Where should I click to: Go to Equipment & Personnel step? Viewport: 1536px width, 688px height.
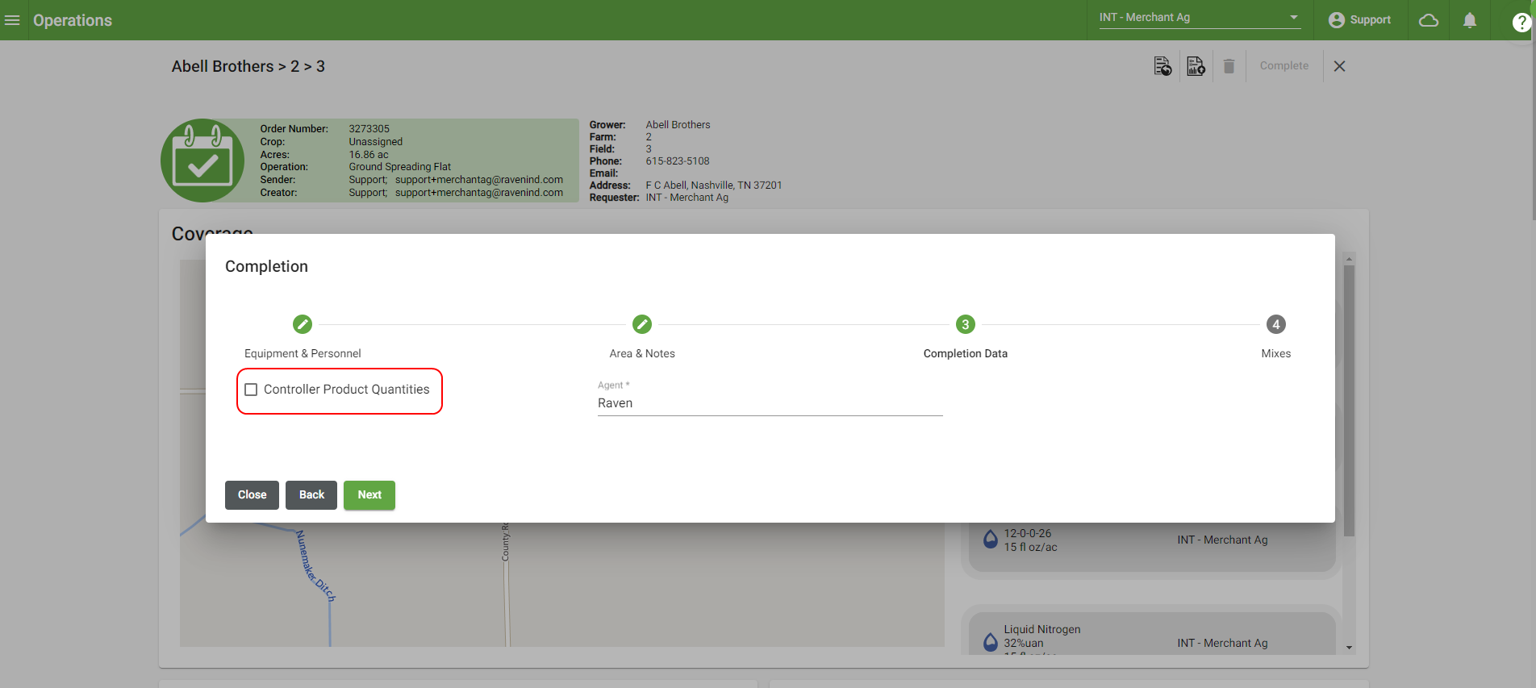(x=303, y=324)
